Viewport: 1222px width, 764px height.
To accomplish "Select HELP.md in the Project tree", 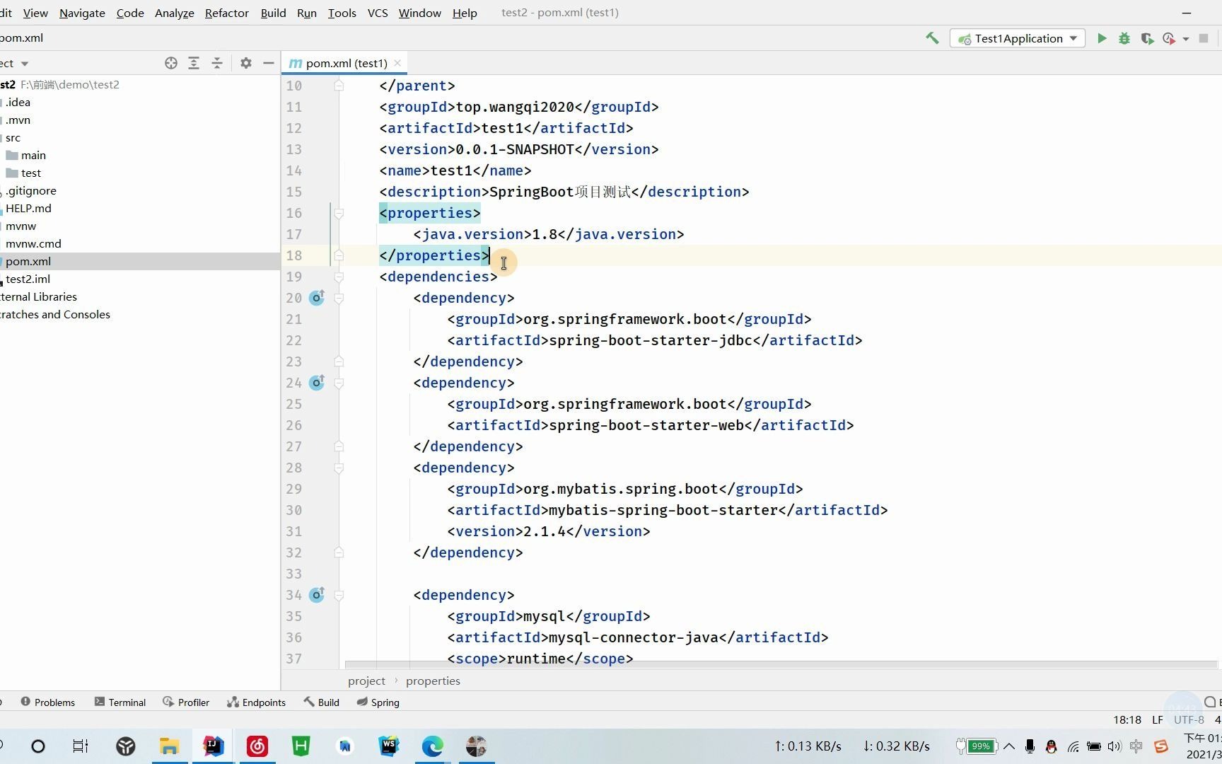I will coord(28,208).
